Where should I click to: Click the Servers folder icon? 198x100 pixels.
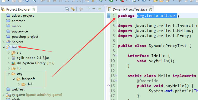[x=8, y=42]
